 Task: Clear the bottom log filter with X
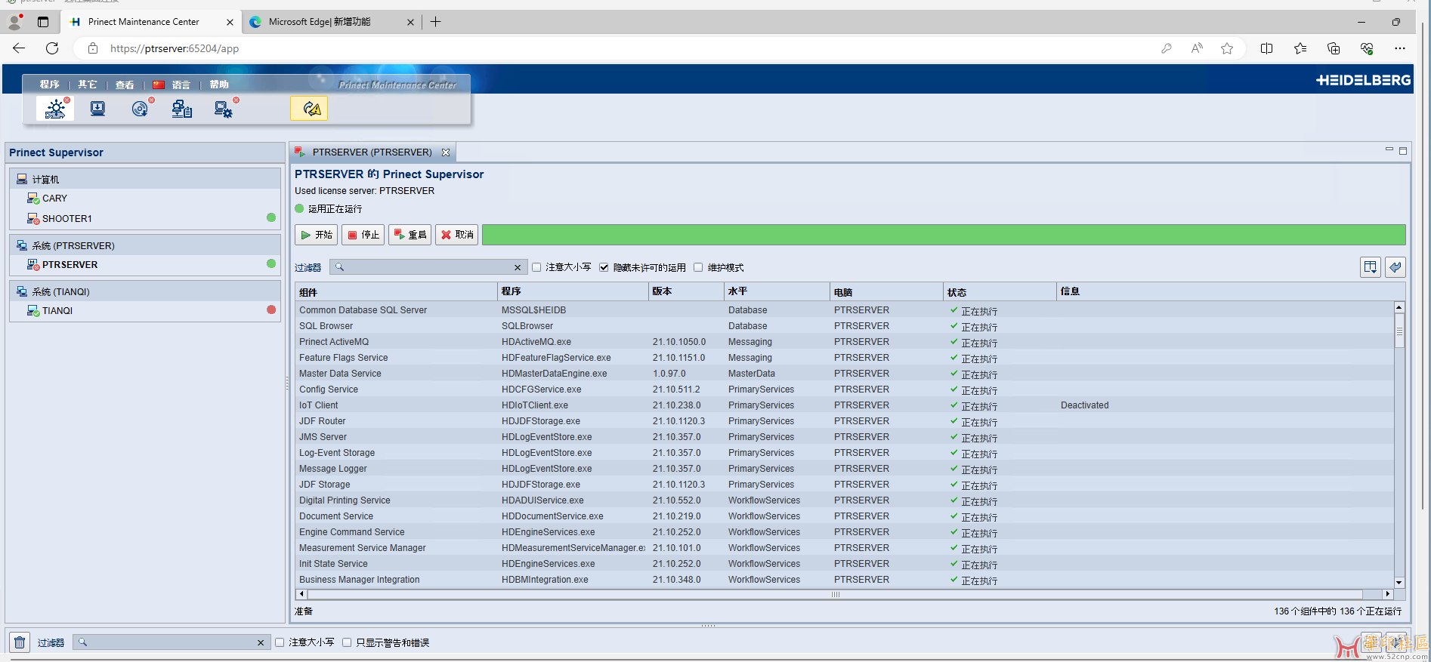tap(261, 642)
